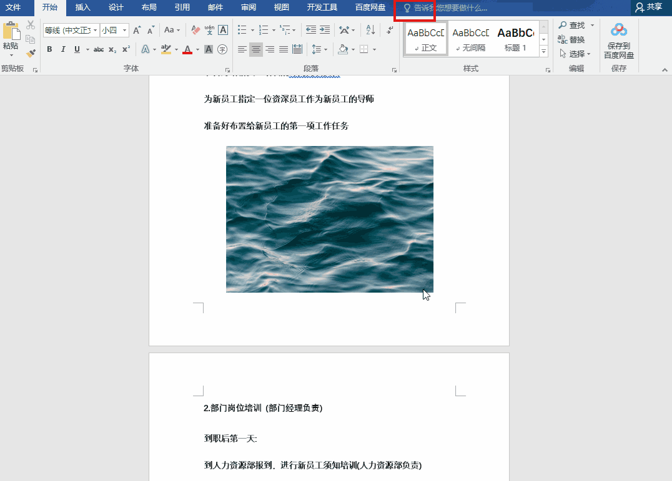Select the ocean waves picture
The image size is (672, 481).
330,219
